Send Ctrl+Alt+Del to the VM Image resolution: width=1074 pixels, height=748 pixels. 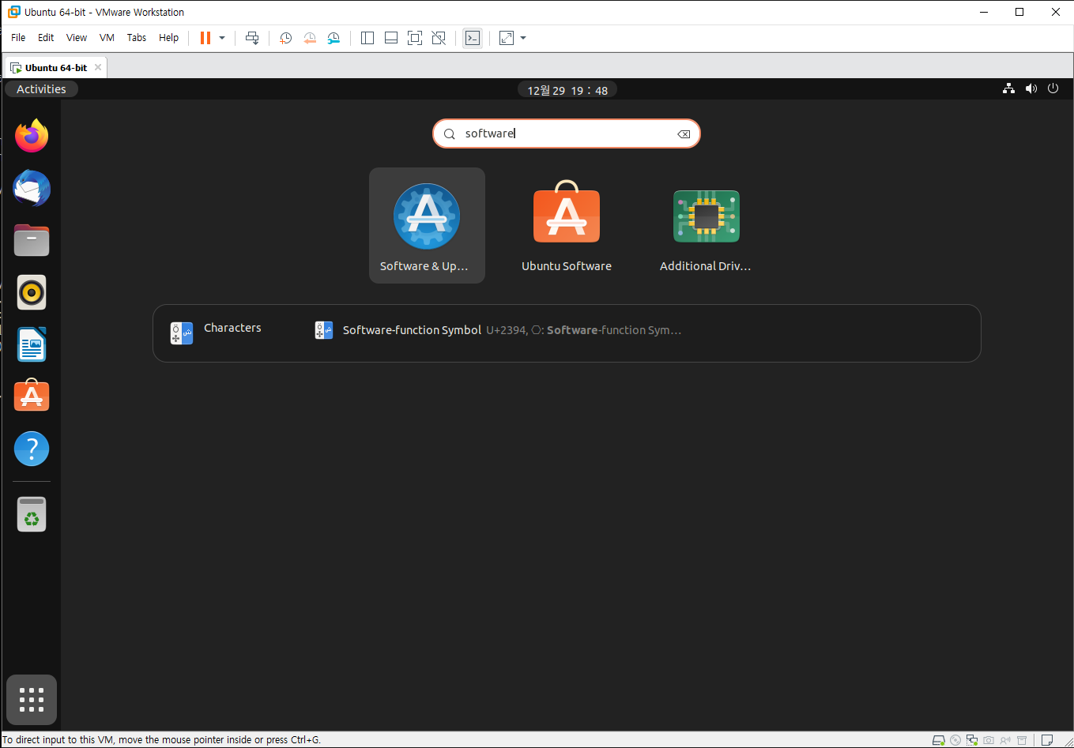pos(252,38)
